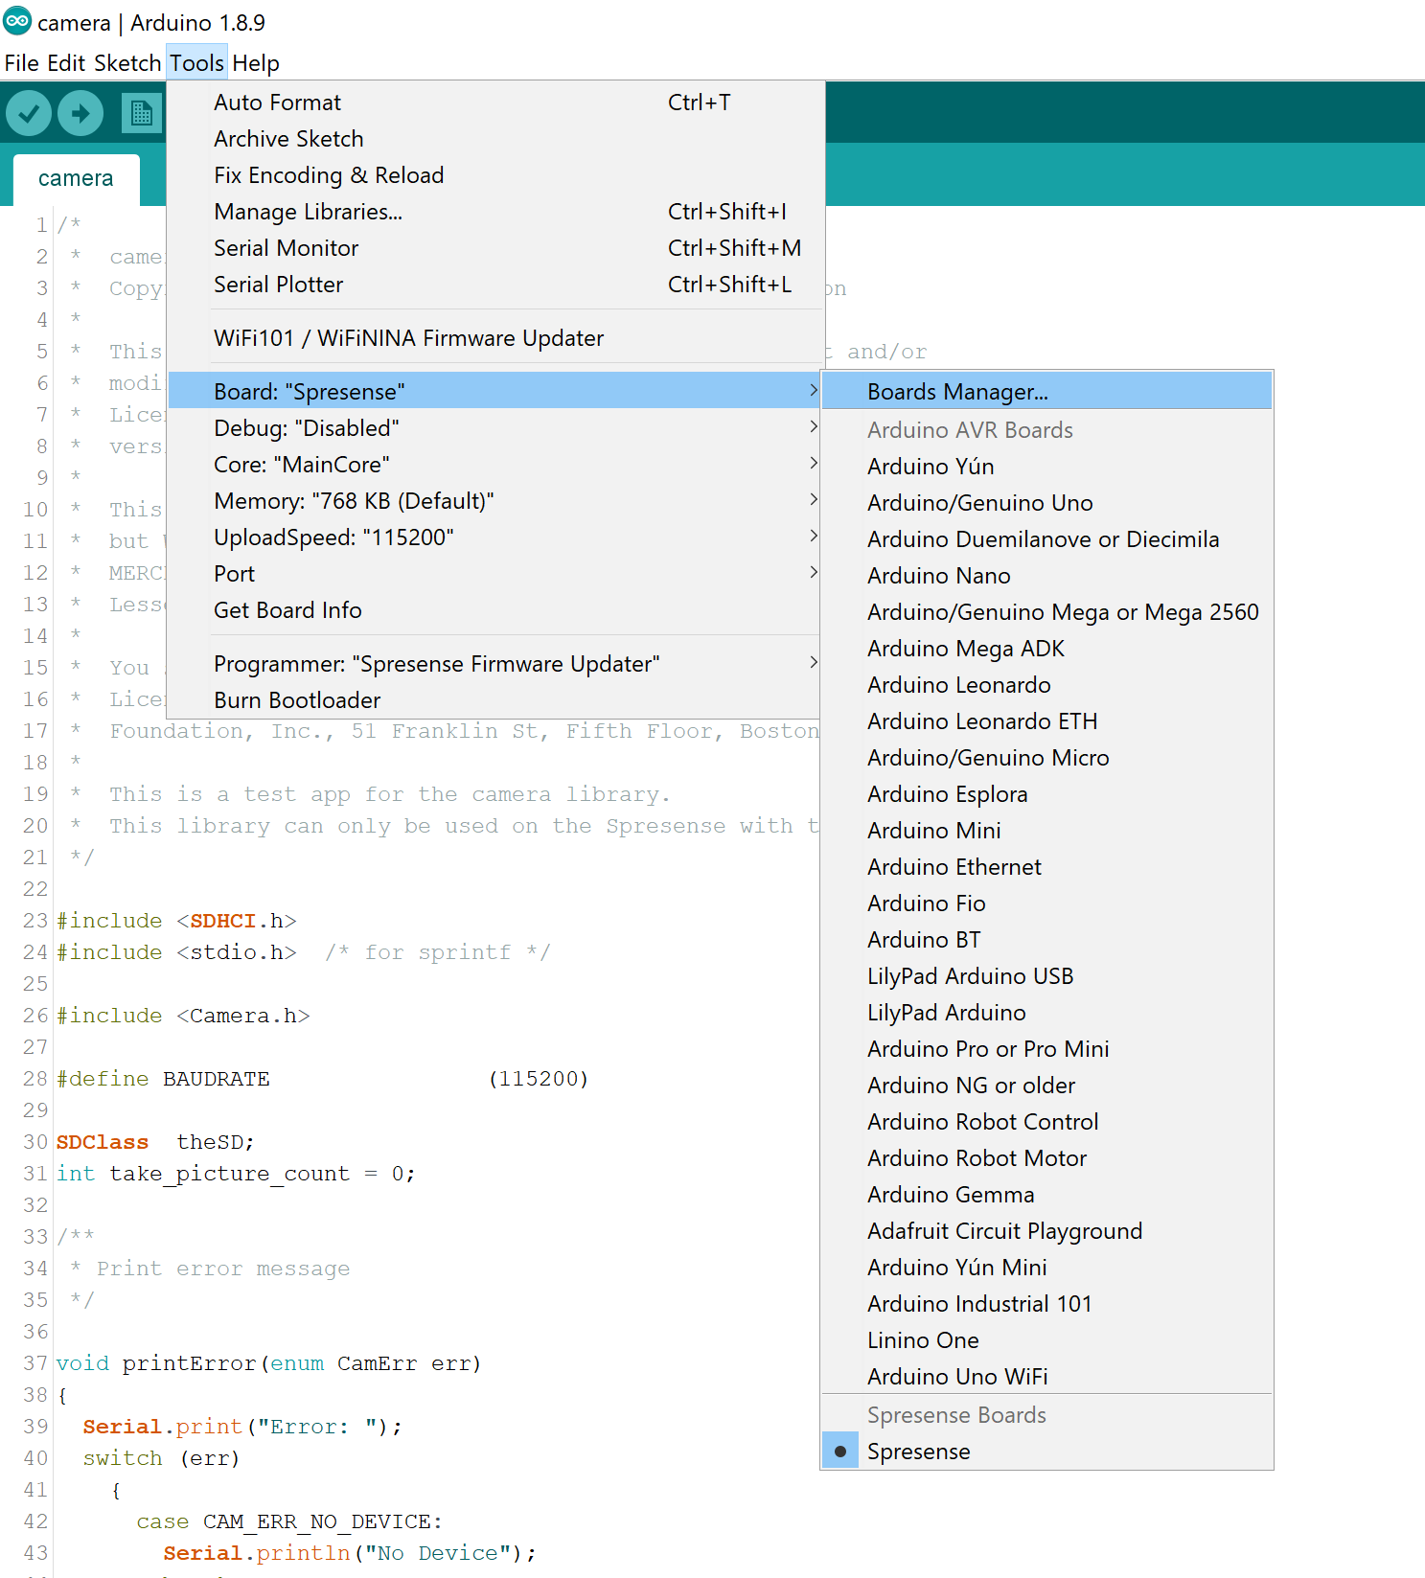
Task: Select LilyPad Arduino USB board
Action: click(x=1046, y=975)
